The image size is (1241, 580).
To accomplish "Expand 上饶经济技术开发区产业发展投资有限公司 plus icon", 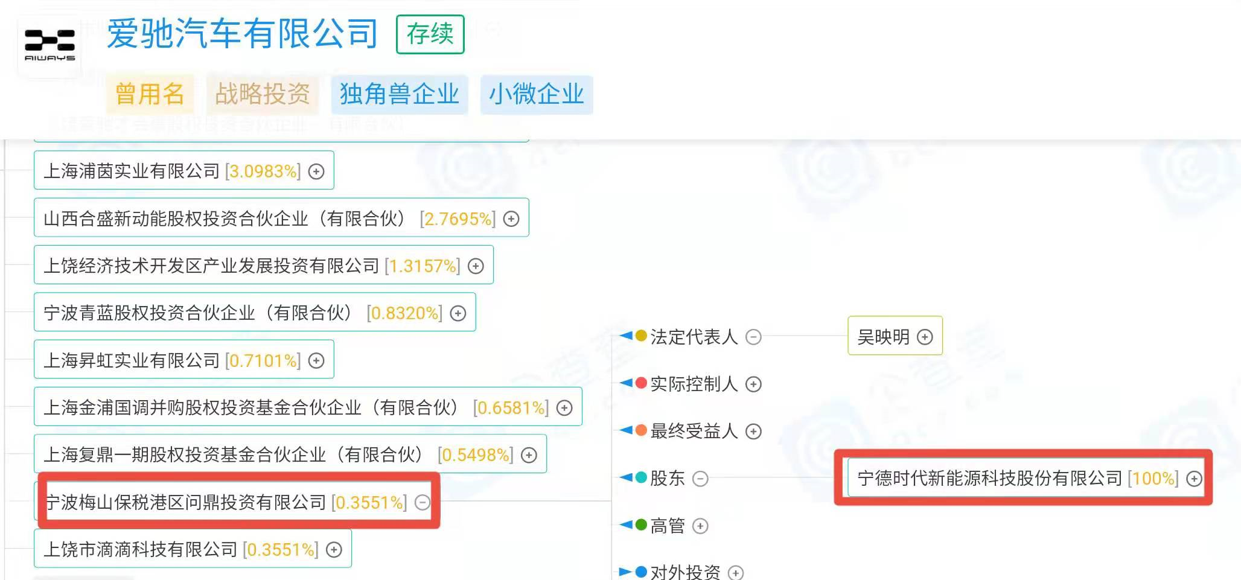I will pos(476,266).
